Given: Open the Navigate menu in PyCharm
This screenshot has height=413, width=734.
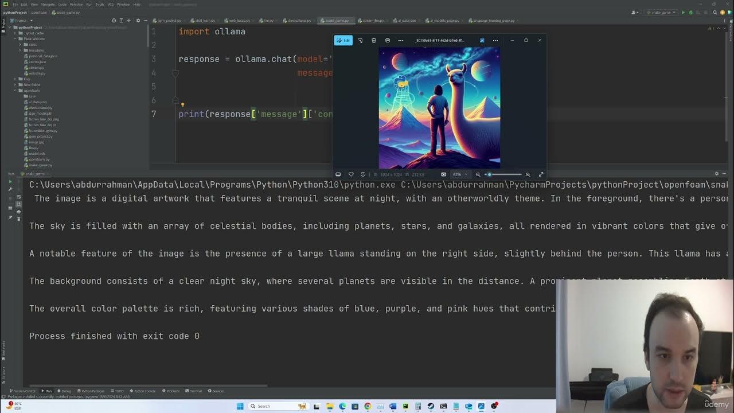Looking at the screenshot, I should click(x=48, y=4).
